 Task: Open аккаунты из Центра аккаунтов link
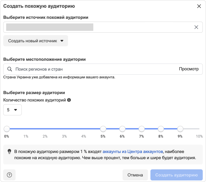pyautogui.click(x=132, y=151)
